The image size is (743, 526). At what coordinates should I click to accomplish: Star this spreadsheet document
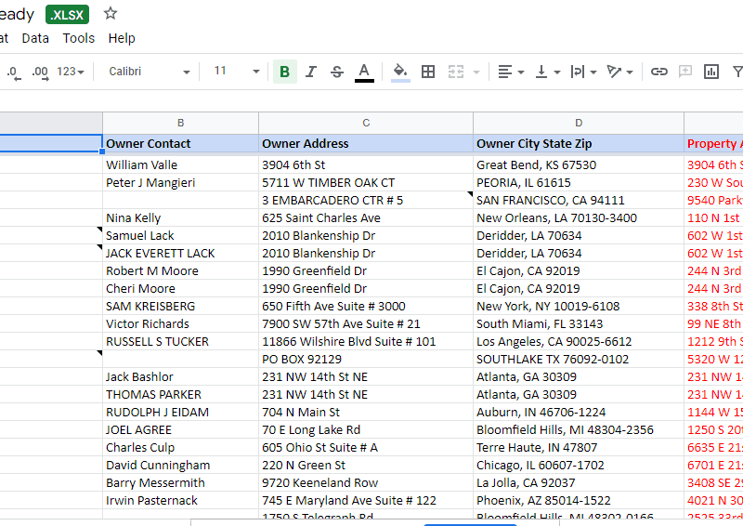111,13
